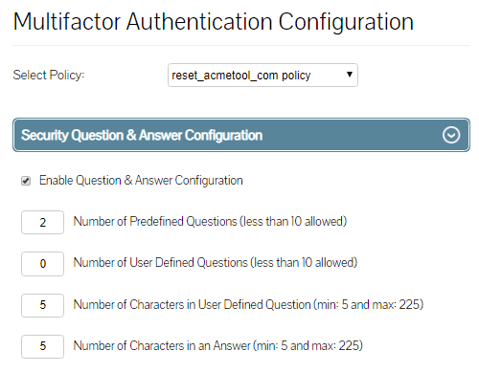This screenshot has width=479, height=373.
Task: Toggle the Security Question & Answer Configuration header
Action: coord(241,135)
